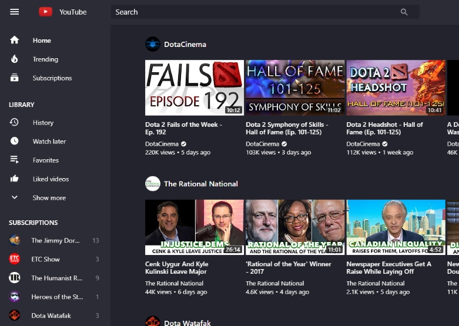Click the '103K views • 3 days ago' text
The height and width of the screenshot is (326, 459).
tap(279, 152)
